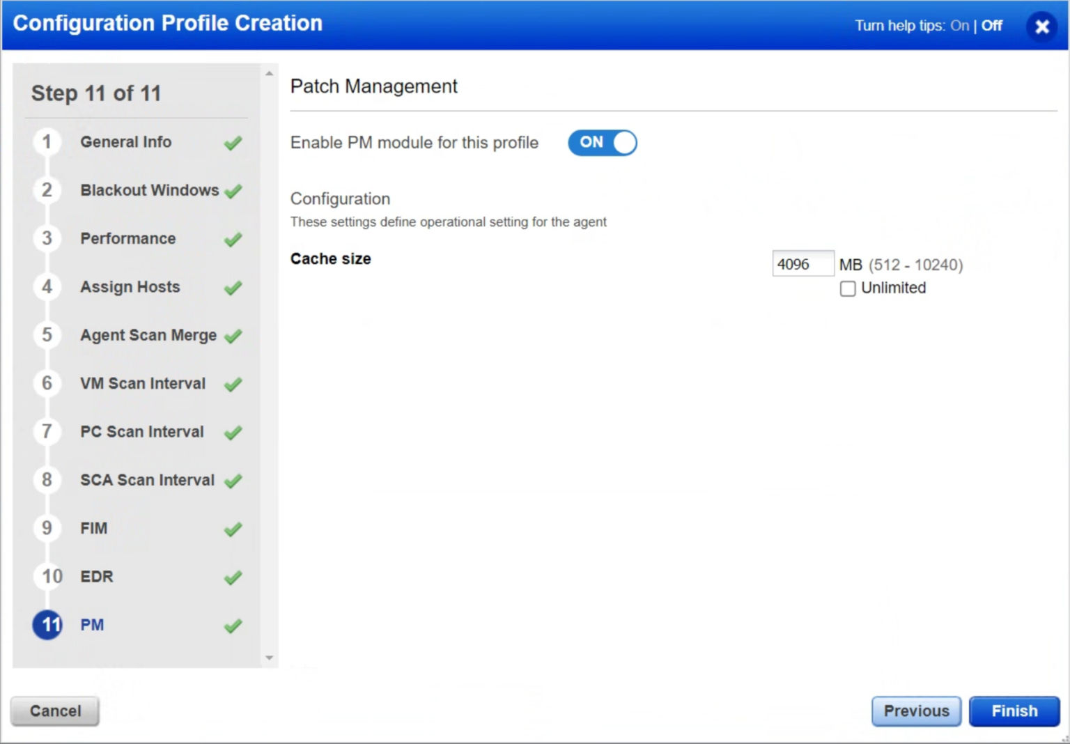The width and height of the screenshot is (1070, 744).
Task: Click the scrollbar down arrow in step list
Action: pyautogui.click(x=270, y=657)
